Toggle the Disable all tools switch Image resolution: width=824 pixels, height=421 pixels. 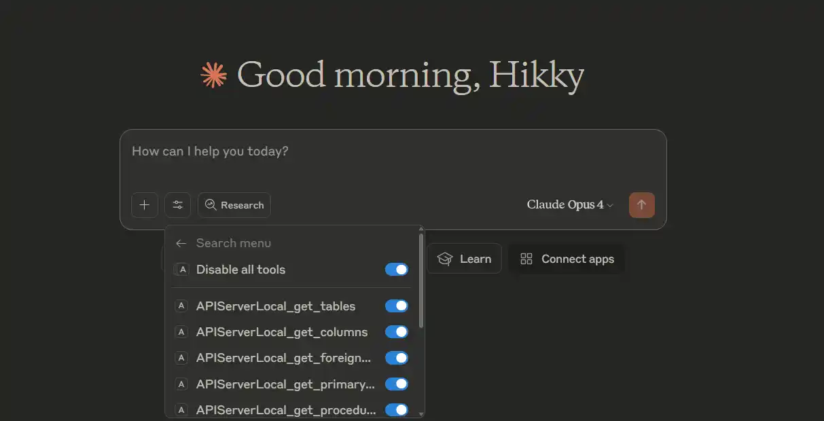point(397,270)
